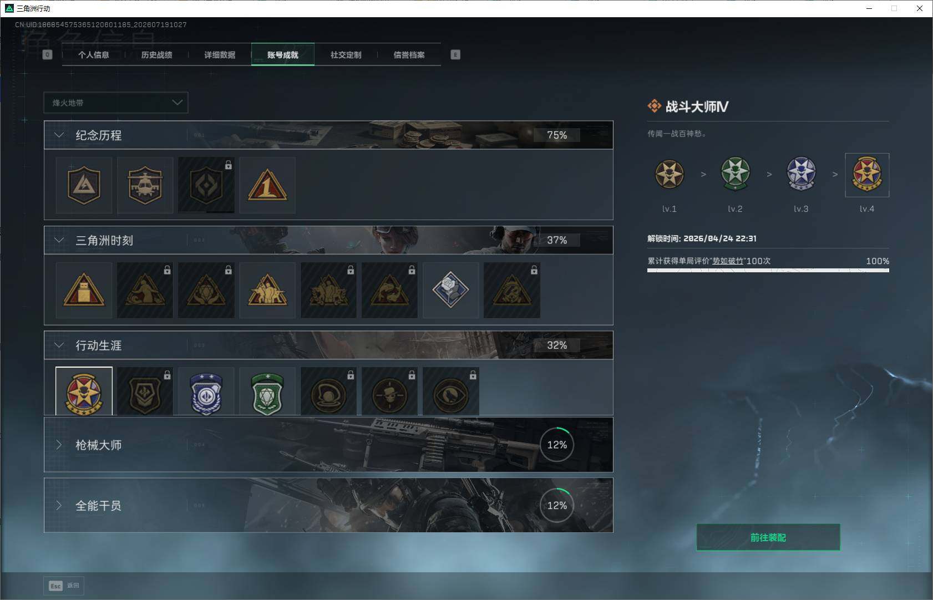Select the locked dark shield badge in 行动生涯
Screen dimensions: 933x600
pos(145,391)
